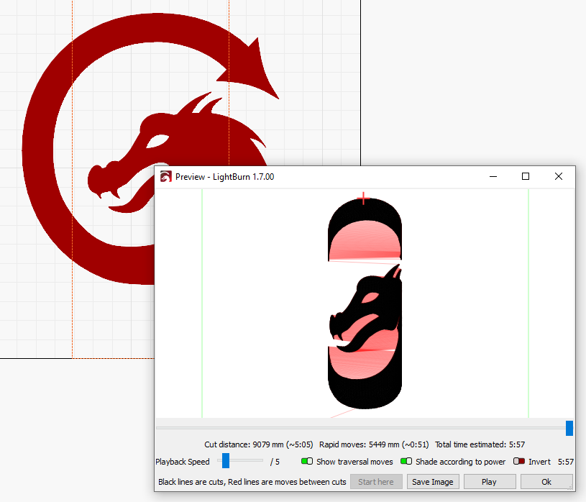Turn off Shade according to power
Screen dimensions: 586x502
click(406, 462)
